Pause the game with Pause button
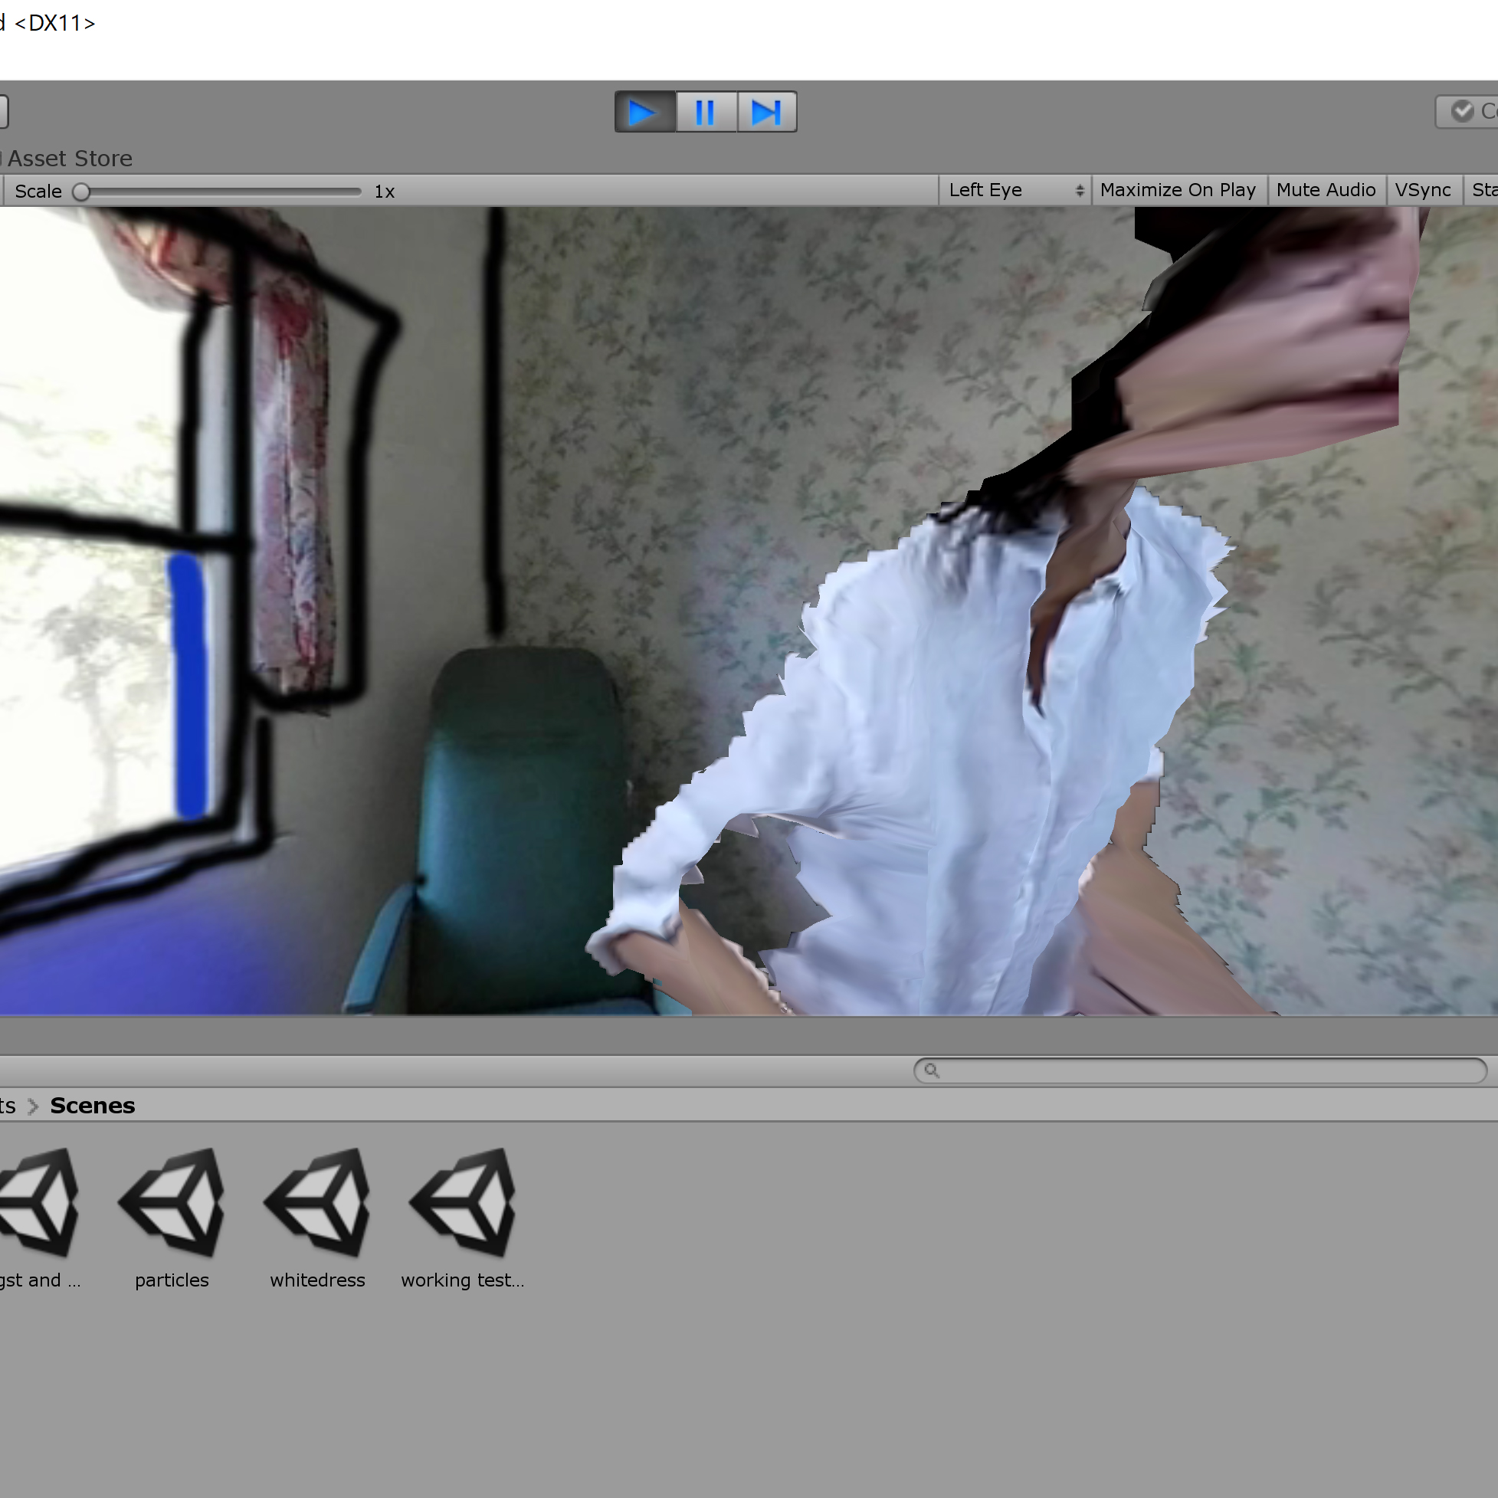Screen dimensions: 1498x1498 pos(705,113)
